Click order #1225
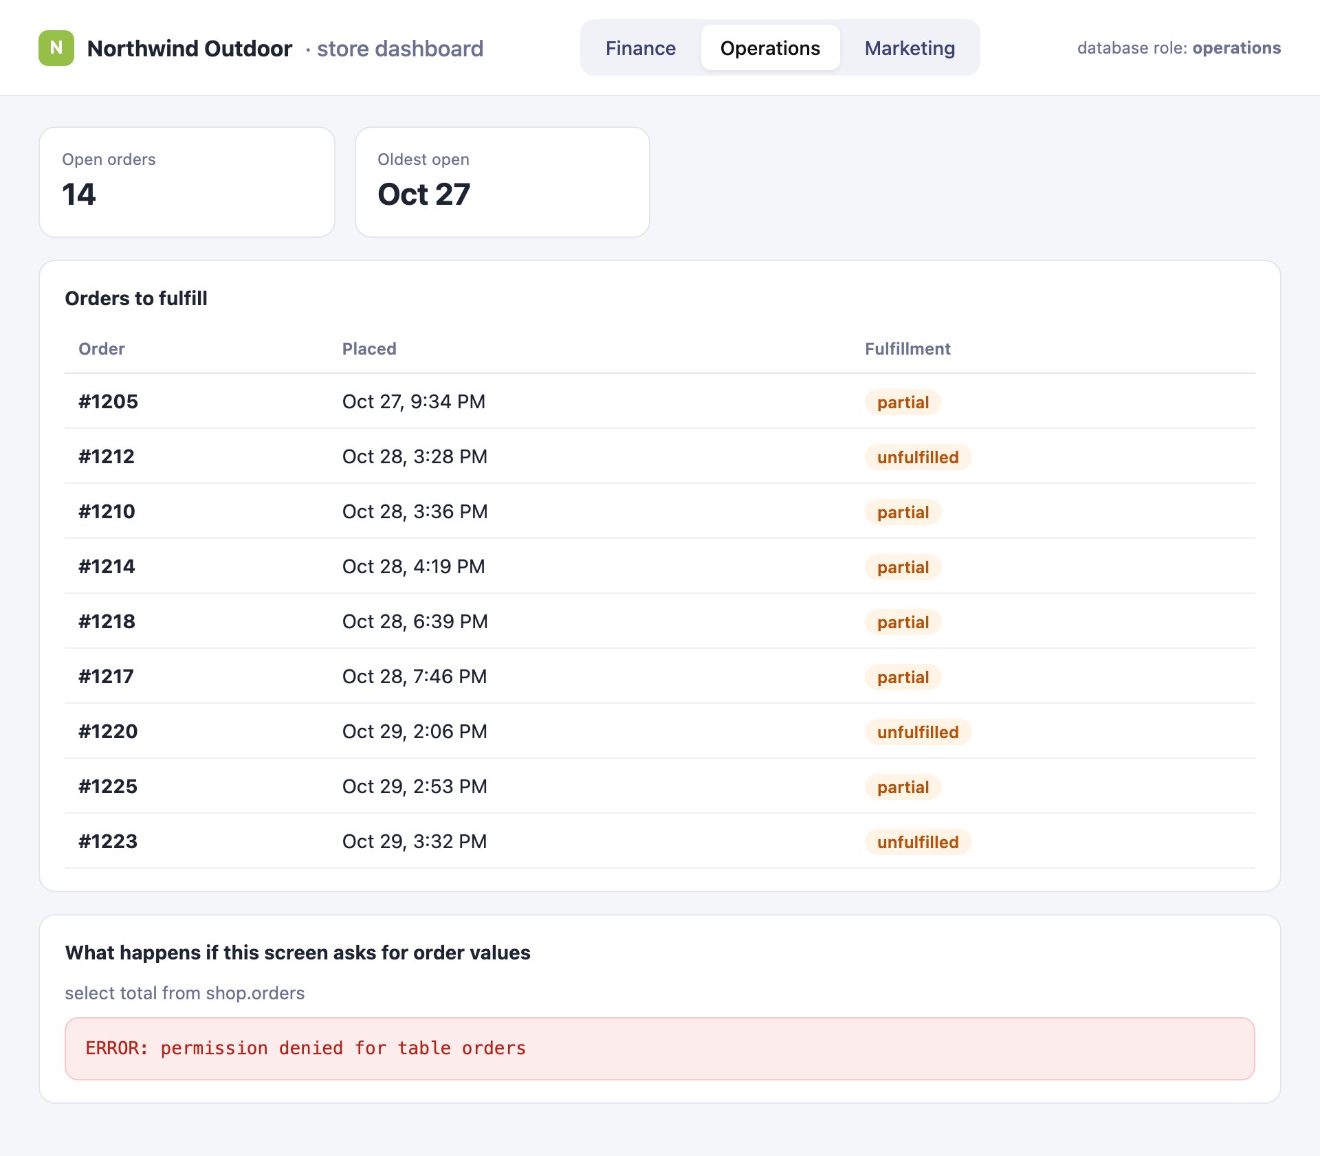The image size is (1320, 1156). coord(108,786)
